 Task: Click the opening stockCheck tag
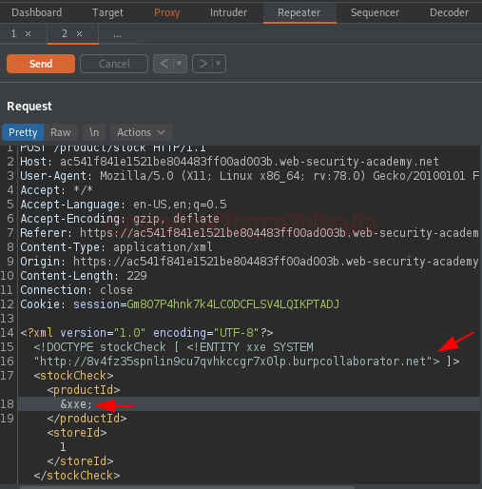[73, 376]
